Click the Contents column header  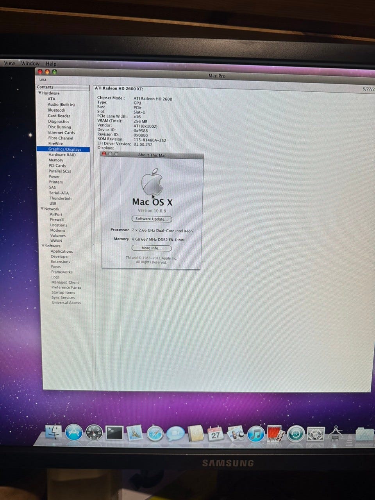63,87
